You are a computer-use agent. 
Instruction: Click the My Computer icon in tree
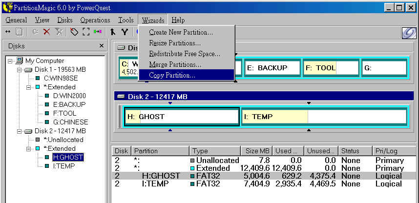point(19,61)
